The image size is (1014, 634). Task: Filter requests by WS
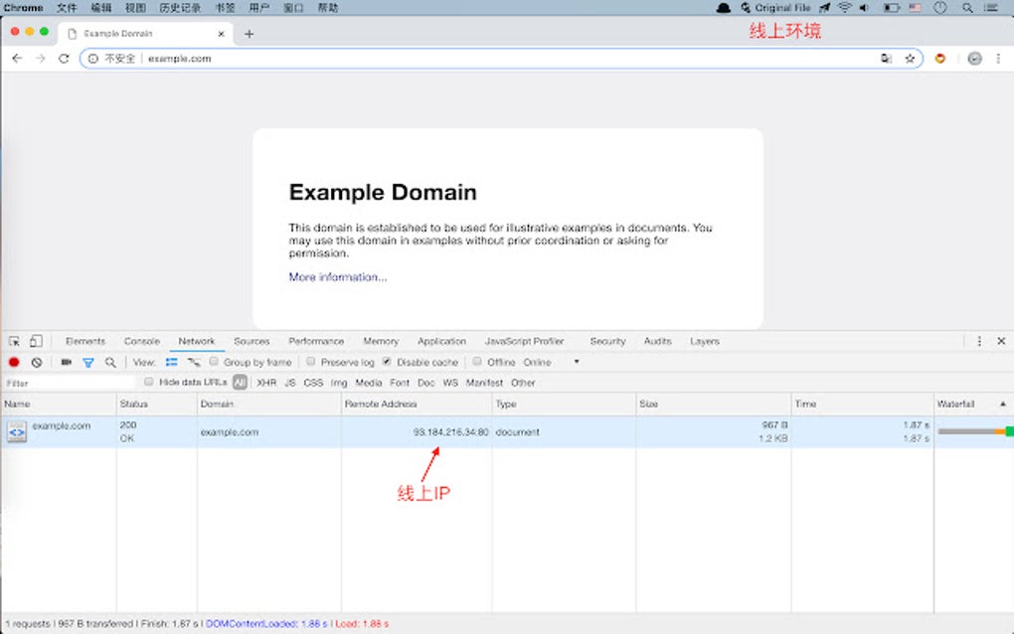[450, 383]
